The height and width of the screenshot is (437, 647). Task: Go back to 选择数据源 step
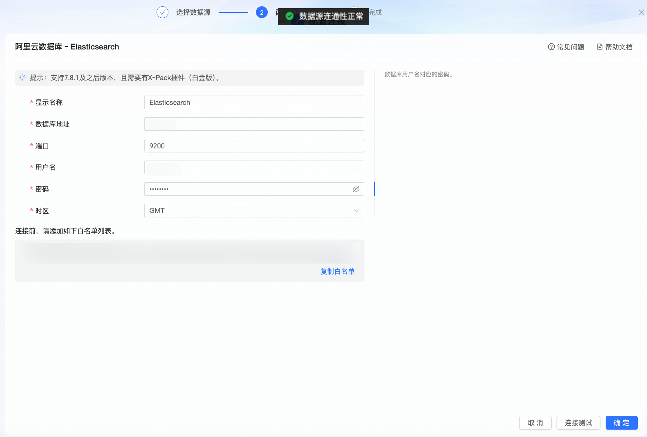point(193,12)
